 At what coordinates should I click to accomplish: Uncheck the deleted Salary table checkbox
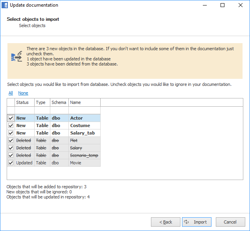tap(11, 148)
